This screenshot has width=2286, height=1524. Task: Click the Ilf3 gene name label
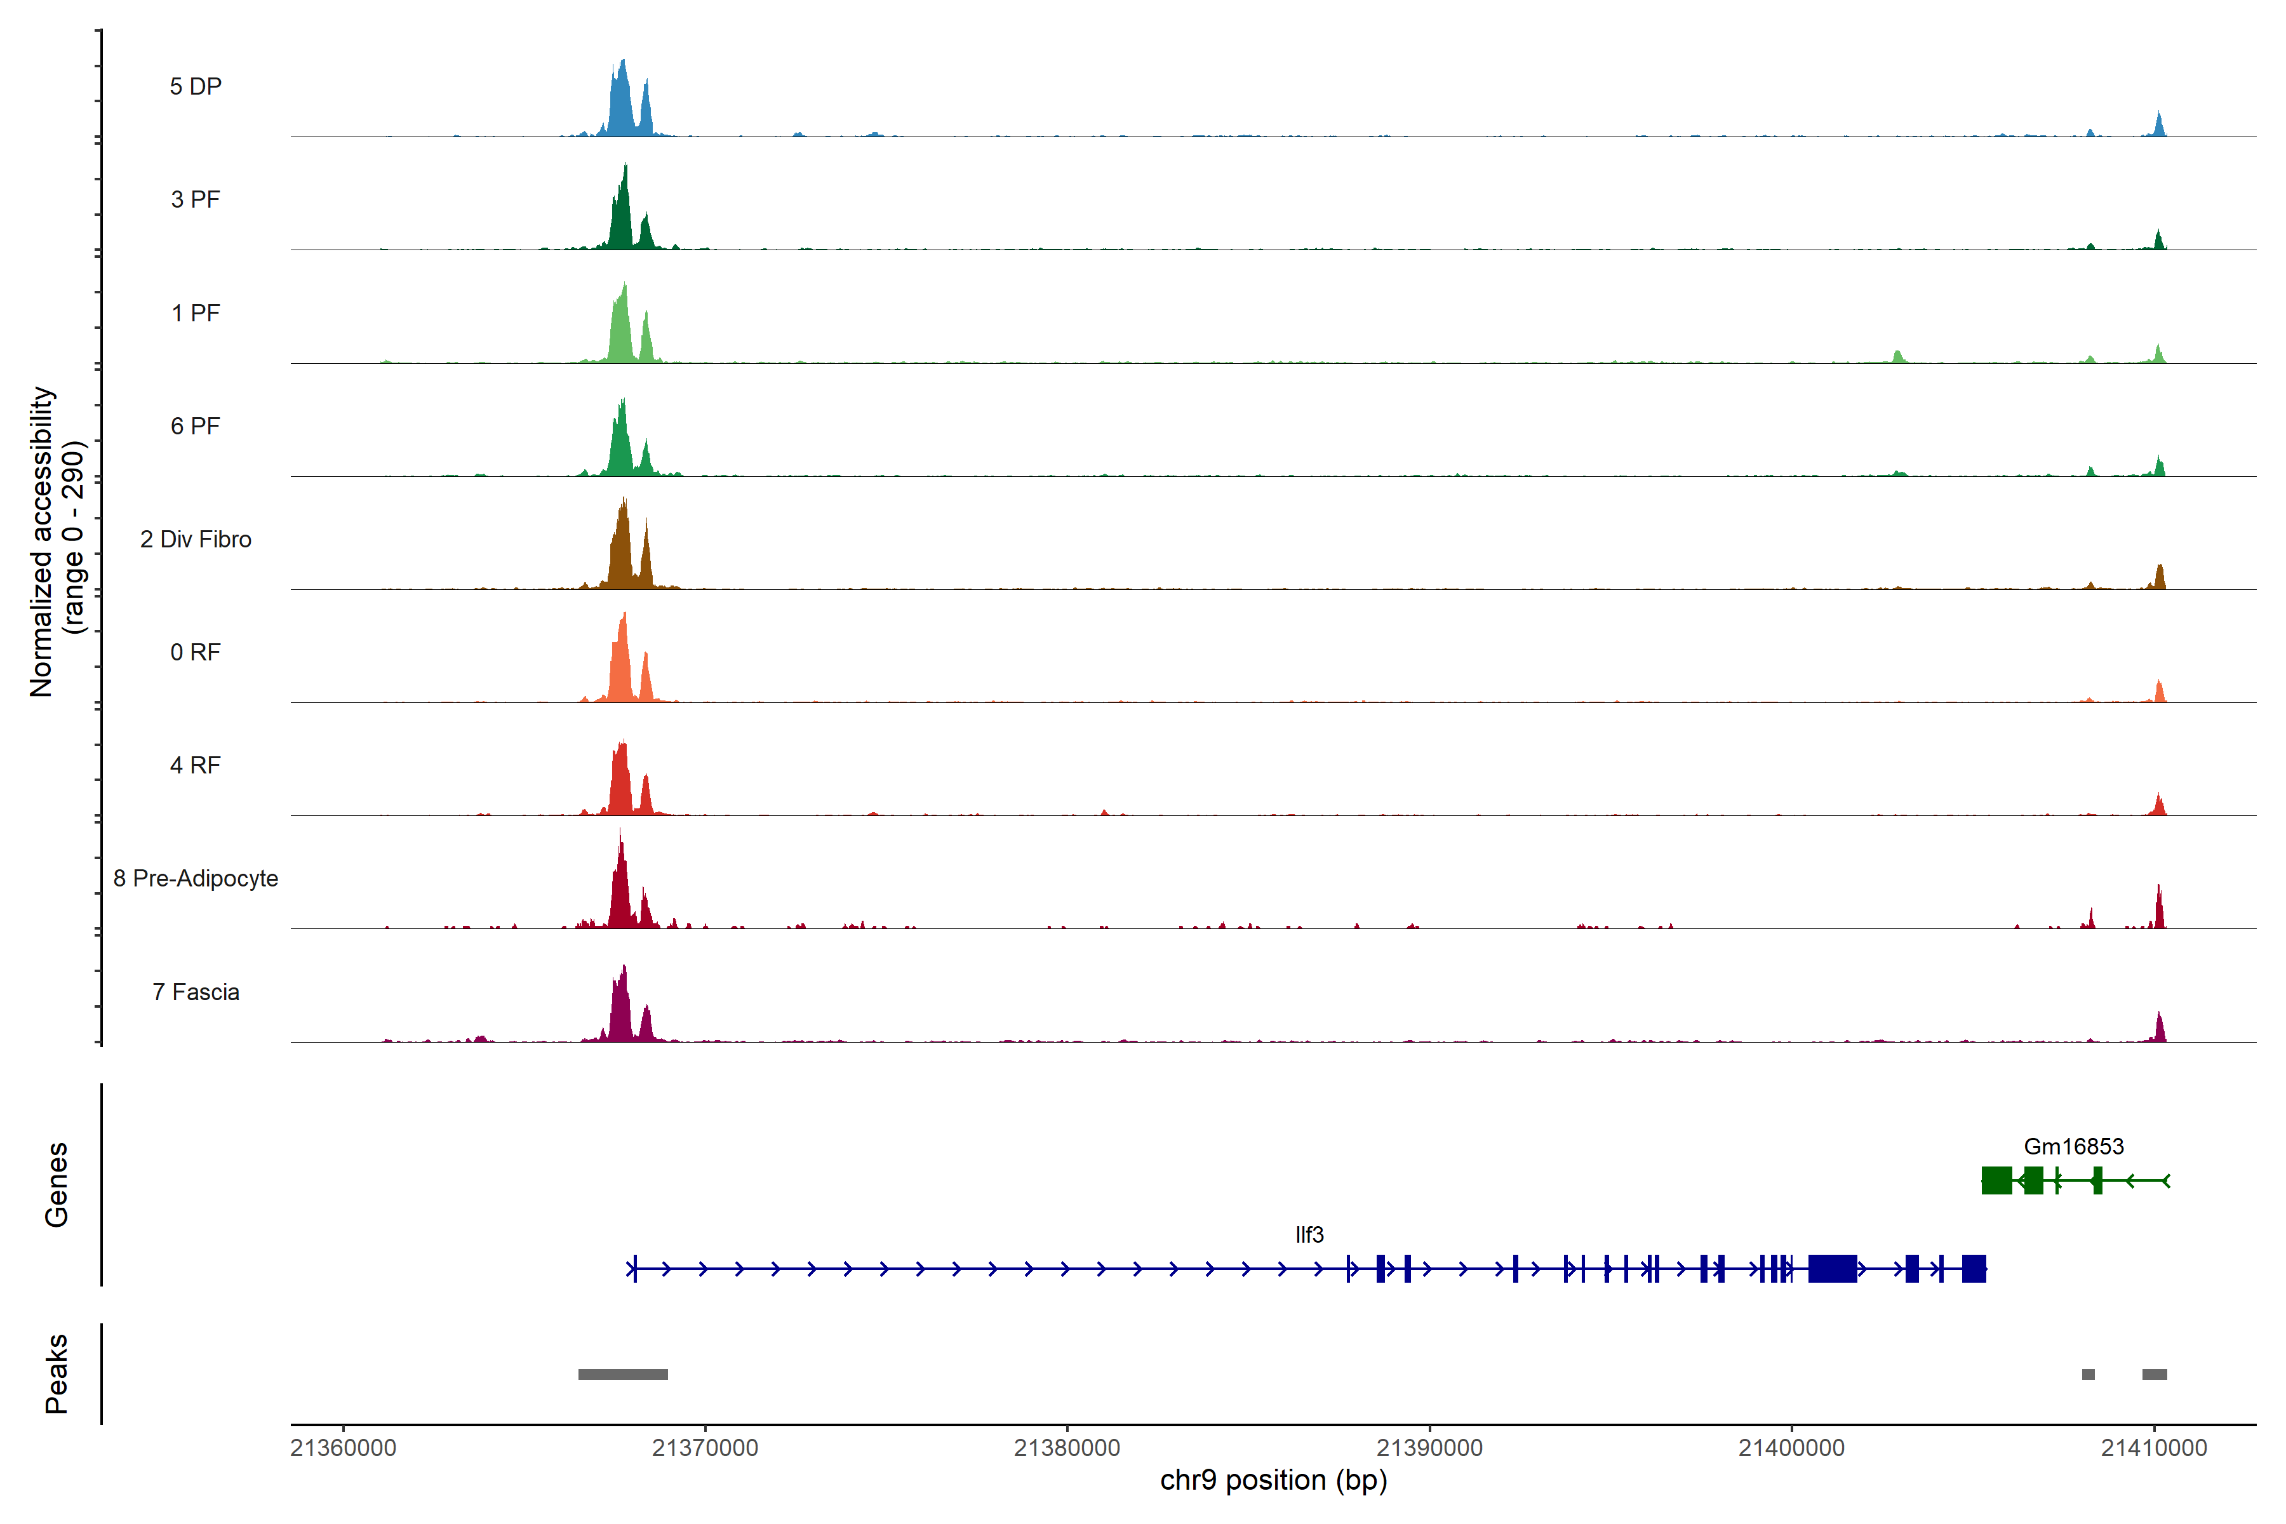click(1309, 1234)
